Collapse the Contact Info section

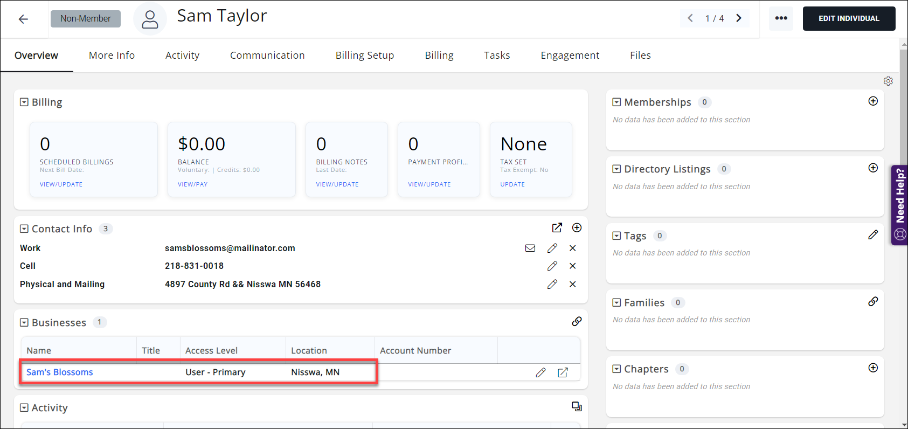coord(24,229)
